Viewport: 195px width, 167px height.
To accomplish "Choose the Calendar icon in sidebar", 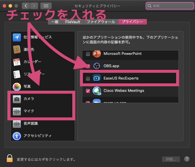I will (x=17, y=62).
